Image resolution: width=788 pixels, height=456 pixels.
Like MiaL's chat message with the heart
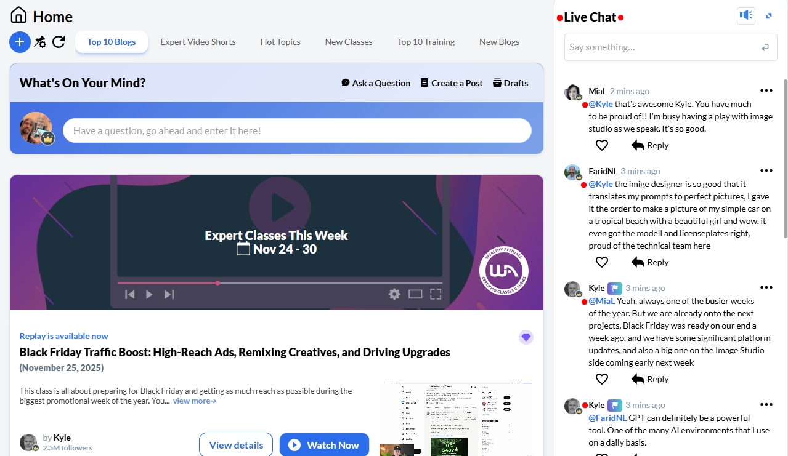coord(601,145)
